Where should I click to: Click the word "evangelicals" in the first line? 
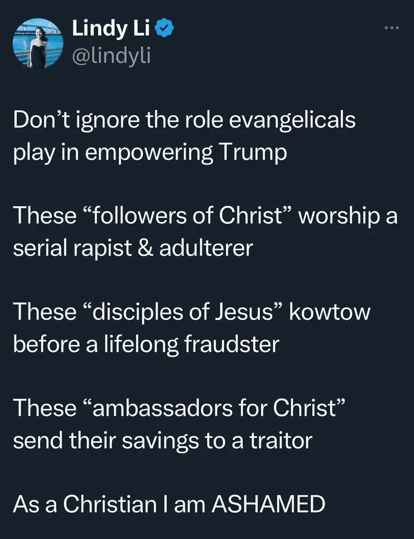point(297,121)
